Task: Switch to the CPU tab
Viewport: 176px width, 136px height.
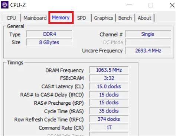Action: pyautogui.click(x=11, y=18)
